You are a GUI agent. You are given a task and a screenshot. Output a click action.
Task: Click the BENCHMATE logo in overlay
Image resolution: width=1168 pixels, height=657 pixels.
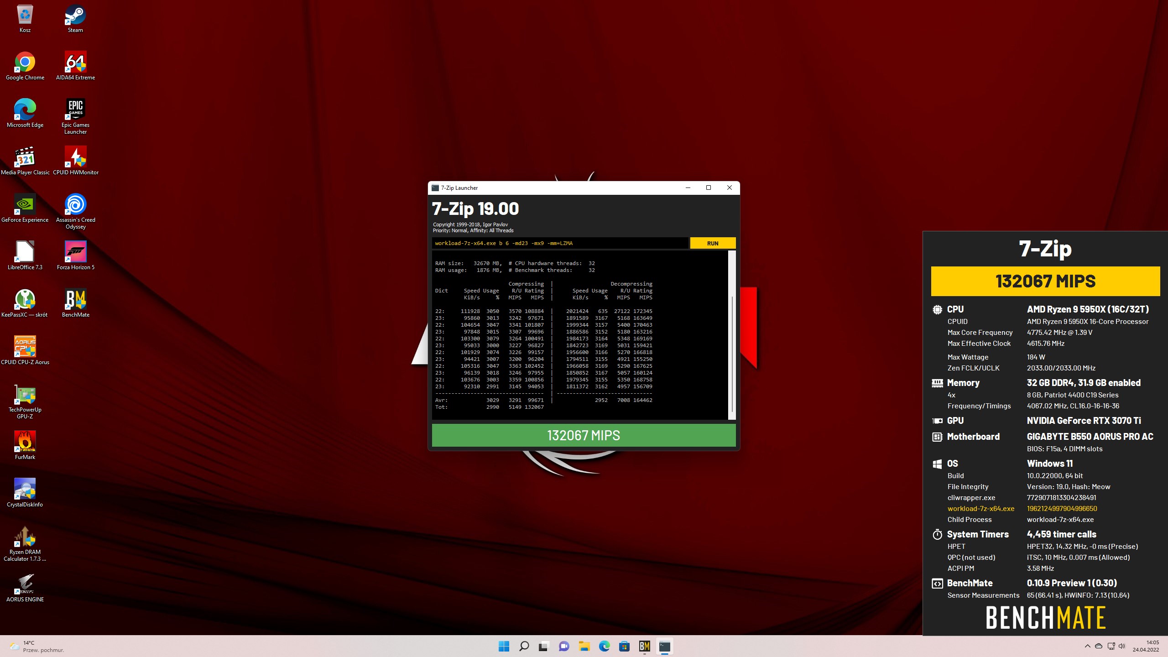coord(1045,618)
